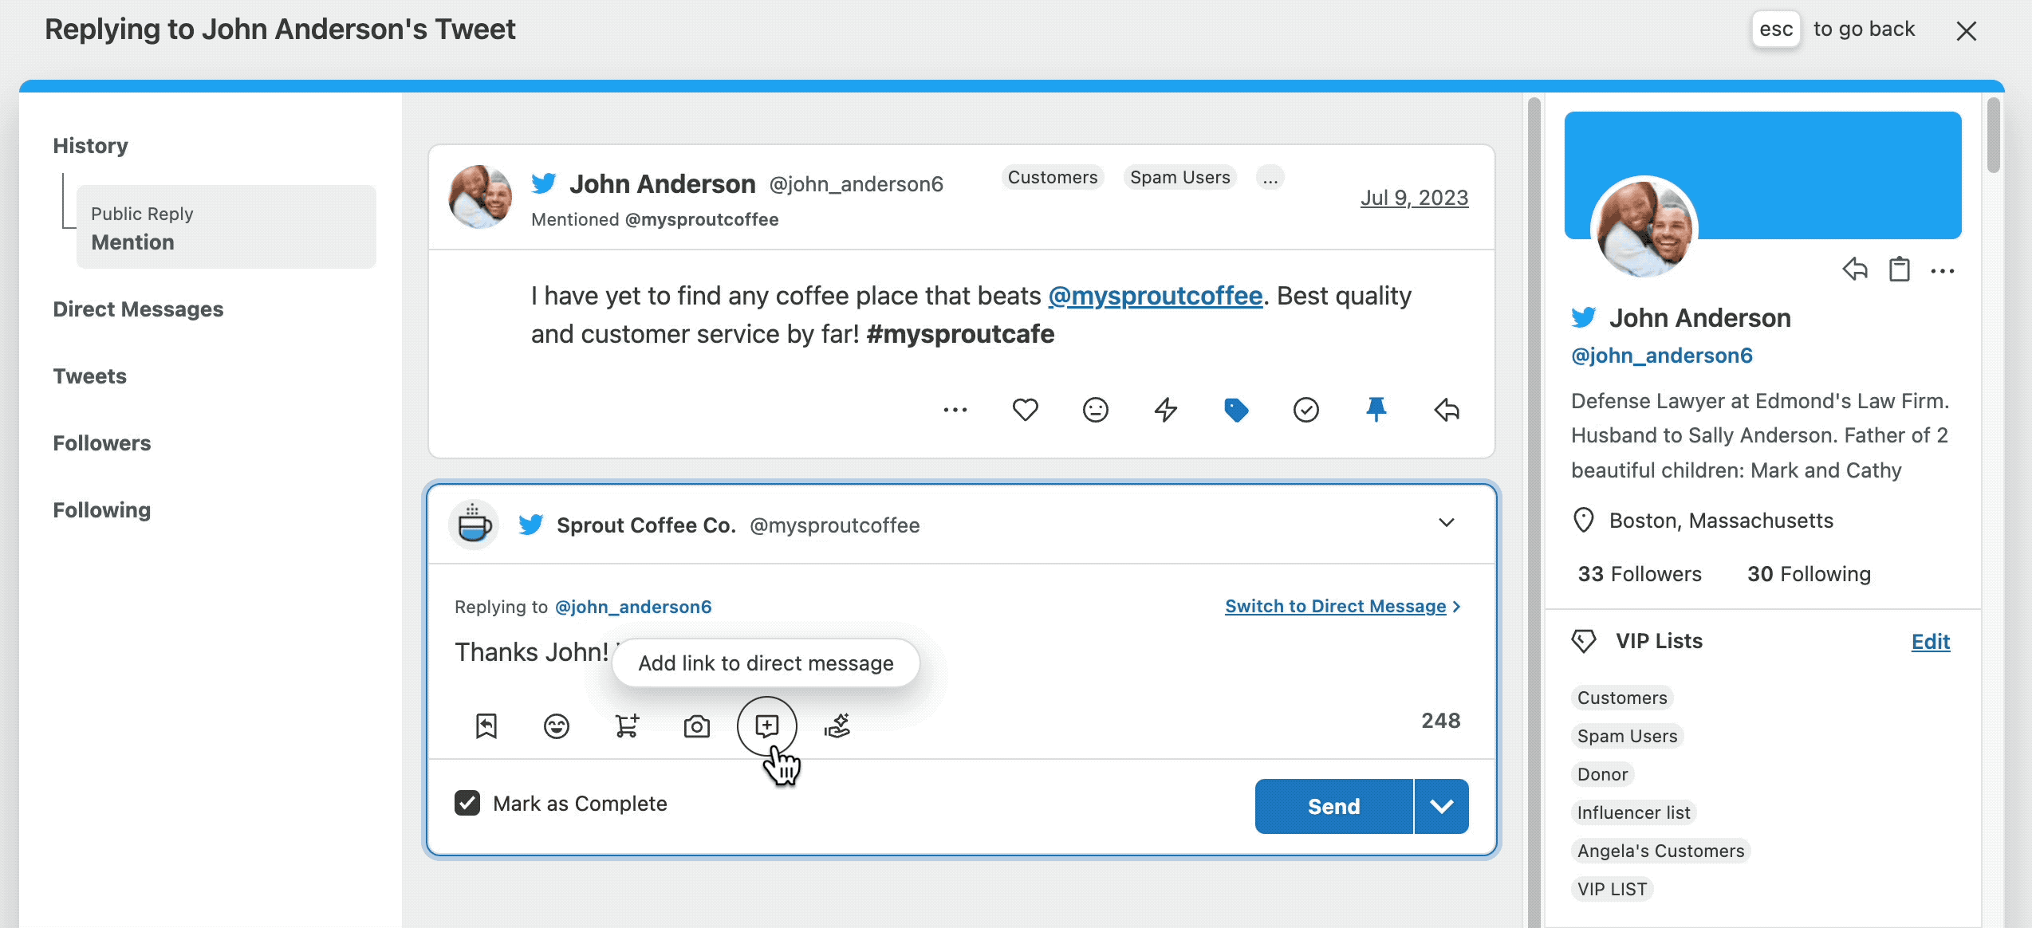Open the sentiment smiley icon on the tweet
This screenshot has width=2032, height=928.
1095,410
